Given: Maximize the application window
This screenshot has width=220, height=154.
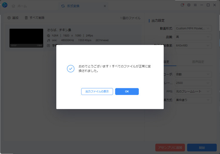Looking at the screenshot, I should pyautogui.click(x=208, y=5).
